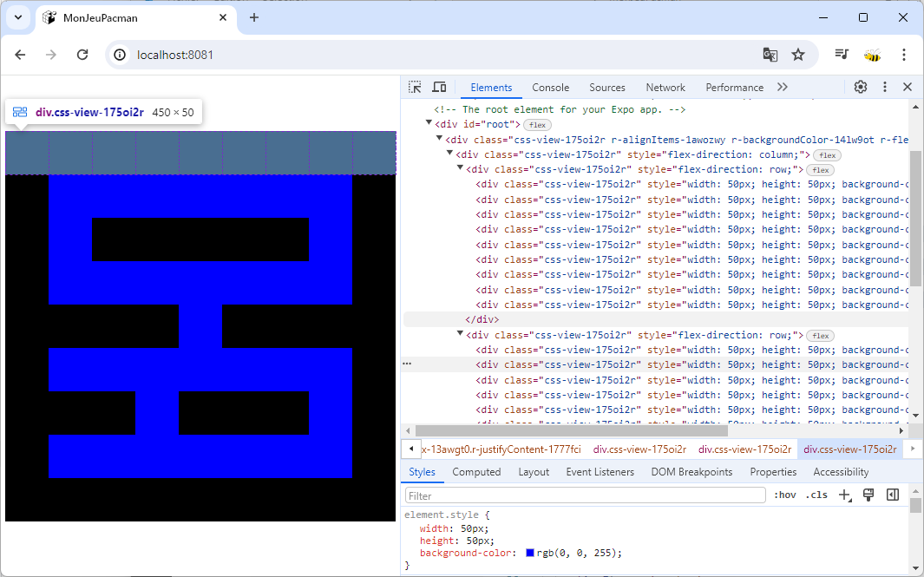The height and width of the screenshot is (577, 924).
Task: Click the styles Filter input field
Action: click(586, 495)
